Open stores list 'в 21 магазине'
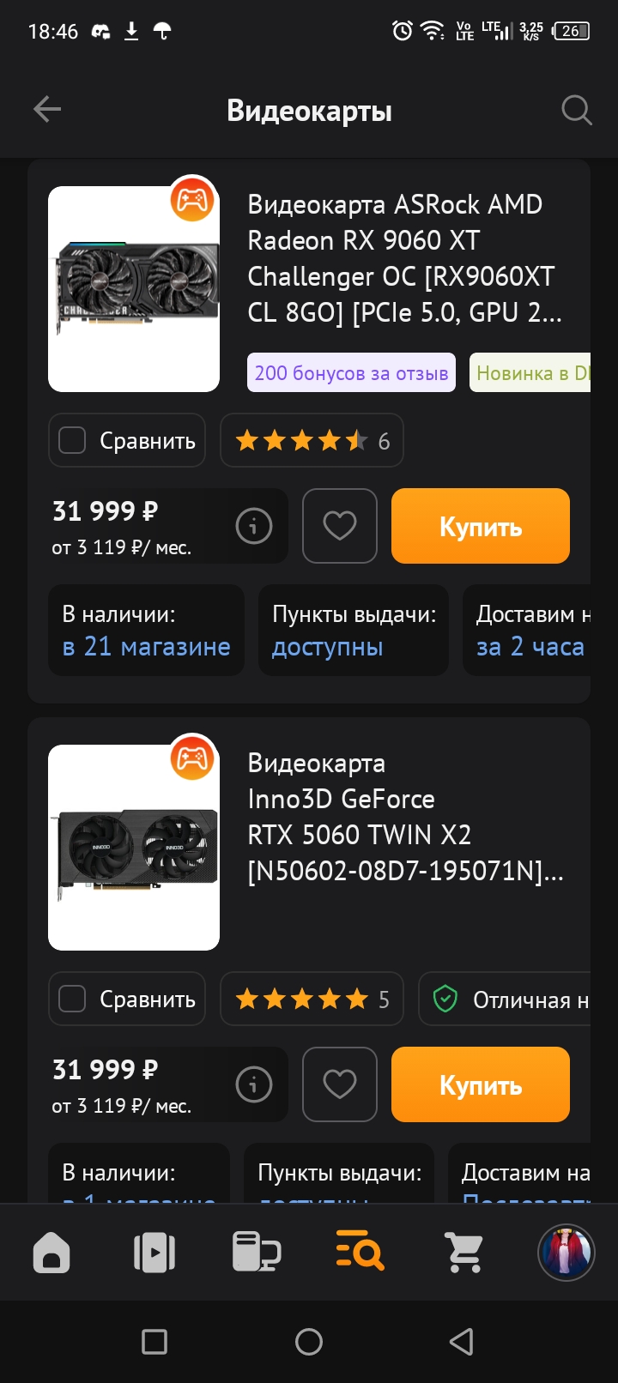 coord(146,646)
